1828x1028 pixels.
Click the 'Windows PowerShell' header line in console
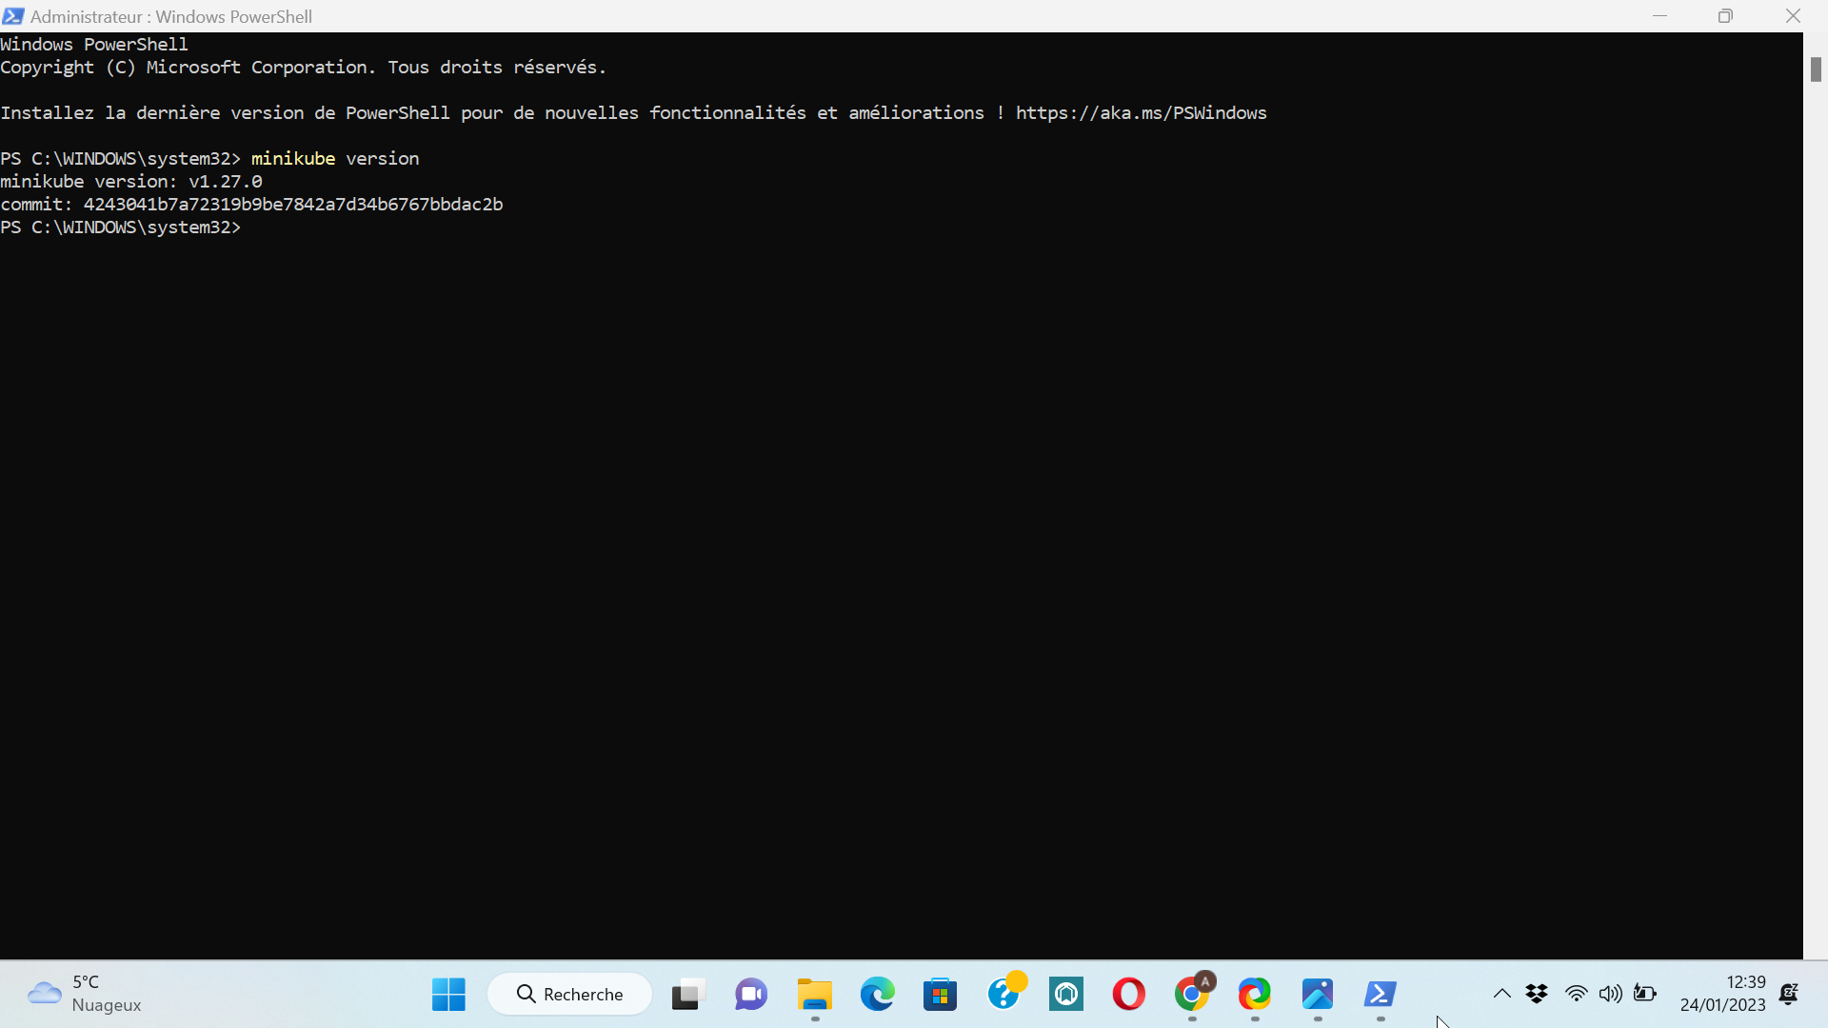coord(94,45)
